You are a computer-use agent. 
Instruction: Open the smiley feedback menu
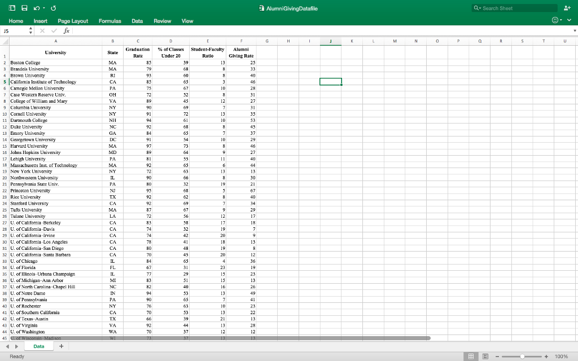(557, 20)
